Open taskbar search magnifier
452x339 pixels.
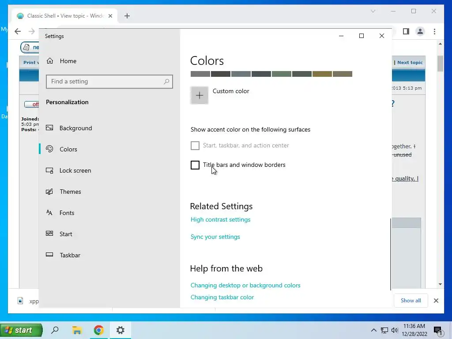point(55,330)
